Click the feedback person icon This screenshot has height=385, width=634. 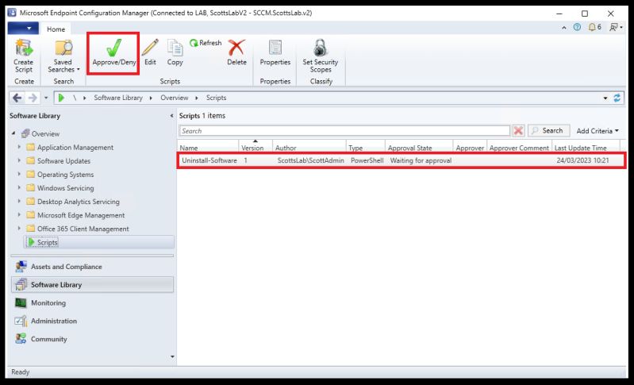[616, 28]
